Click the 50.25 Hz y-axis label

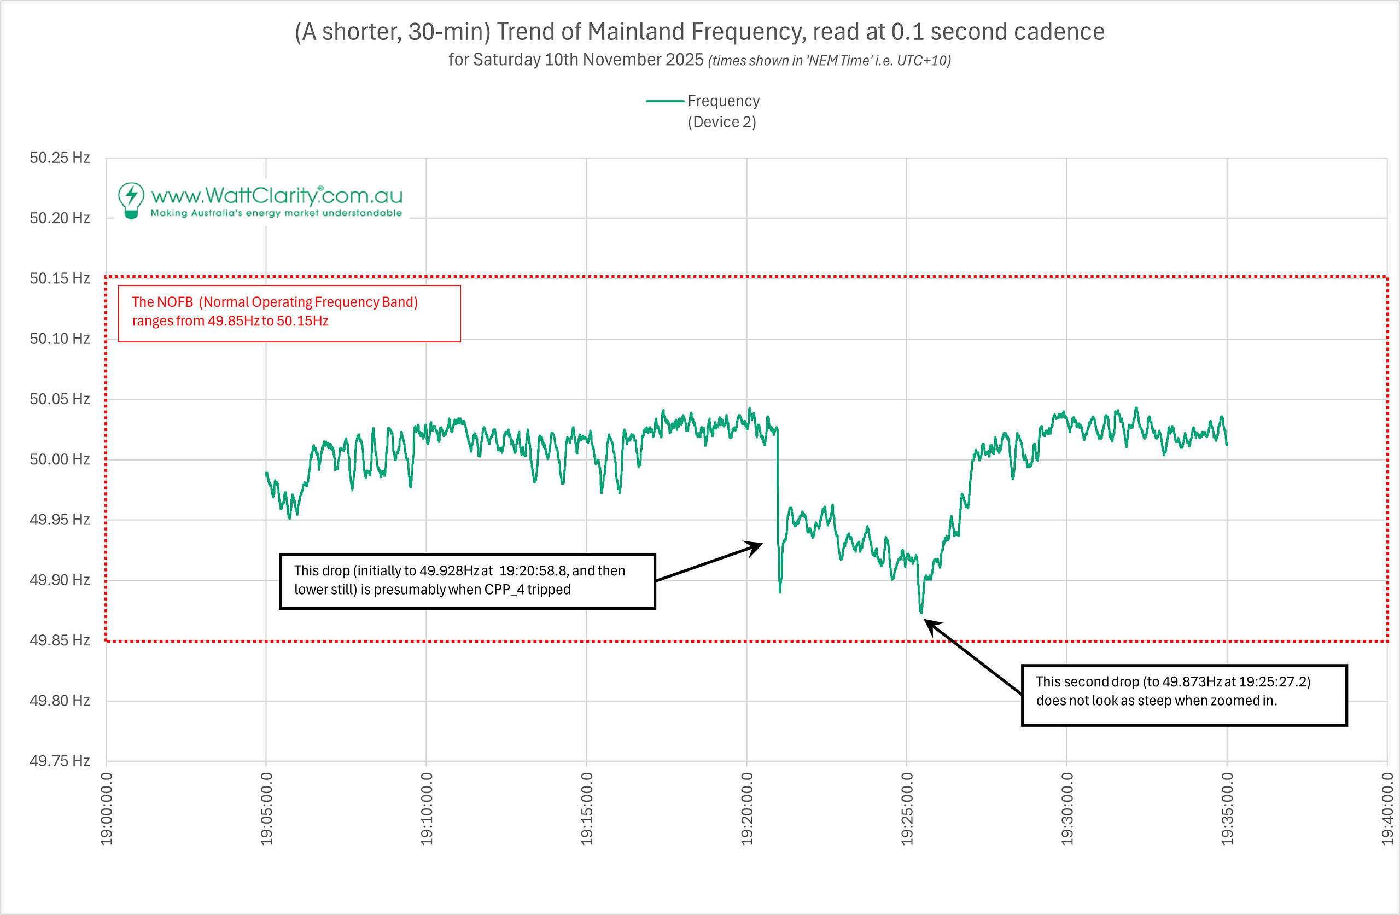point(60,158)
